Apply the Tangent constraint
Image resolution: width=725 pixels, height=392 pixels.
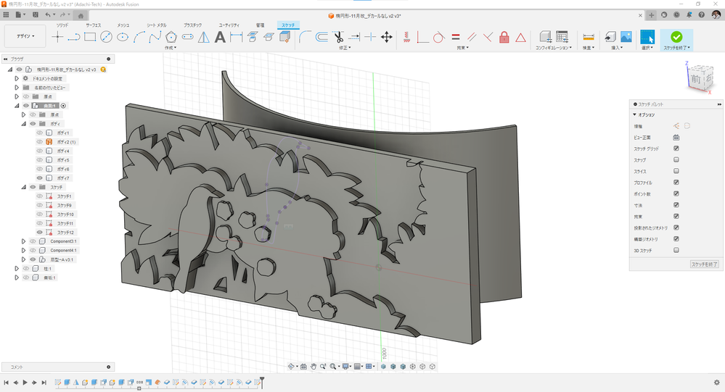(439, 38)
